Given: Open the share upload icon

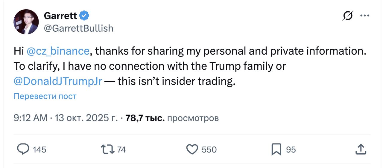Looking at the screenshot, I should click(361, 149).
